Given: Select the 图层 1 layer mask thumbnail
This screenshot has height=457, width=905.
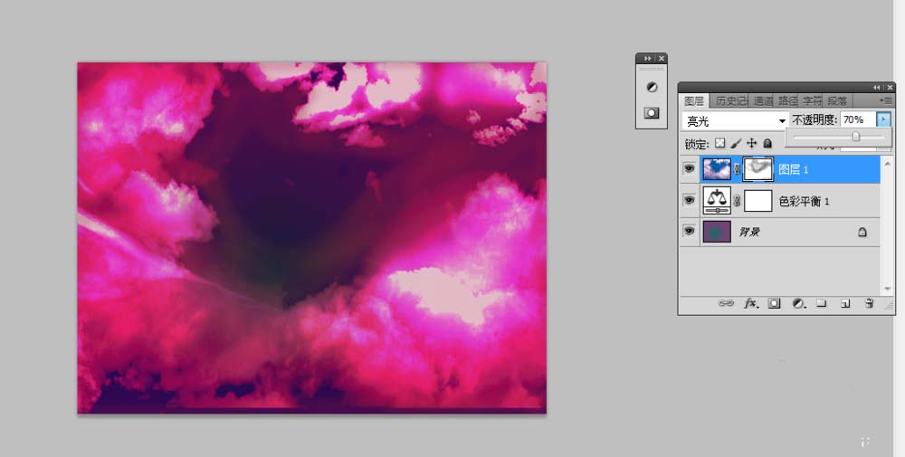Looking at the screenshot, I should click(x=757, y=169).
